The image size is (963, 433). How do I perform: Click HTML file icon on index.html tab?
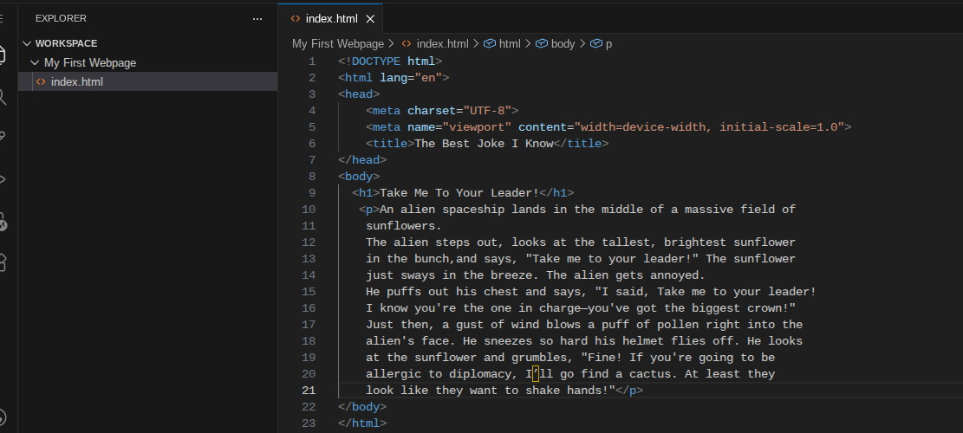point(296,19)
